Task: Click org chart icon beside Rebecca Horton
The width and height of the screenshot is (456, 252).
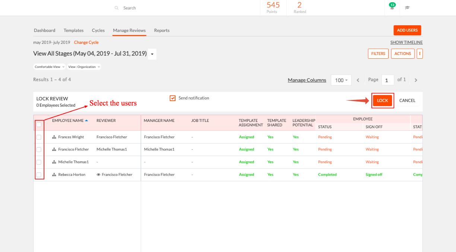Action: tap(54, 175)
